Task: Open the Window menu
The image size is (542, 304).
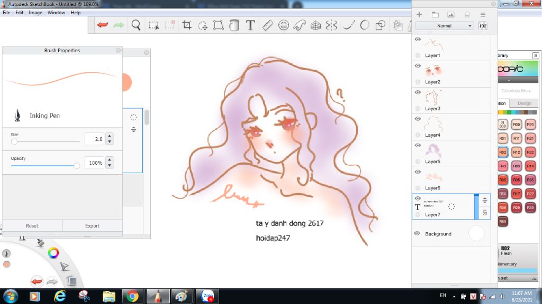Action: point(56,13)
